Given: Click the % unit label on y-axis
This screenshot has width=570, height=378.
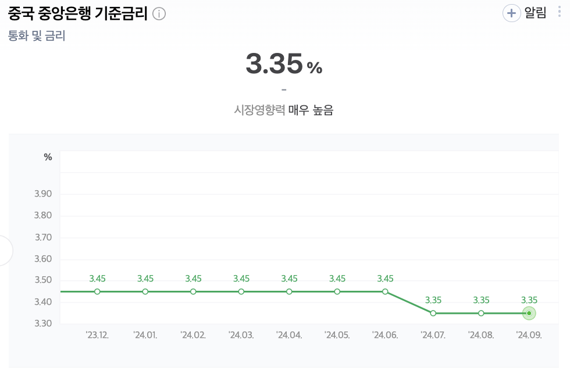Looking at the screenshot, I should pyautogui.click(x=48, y=157).
